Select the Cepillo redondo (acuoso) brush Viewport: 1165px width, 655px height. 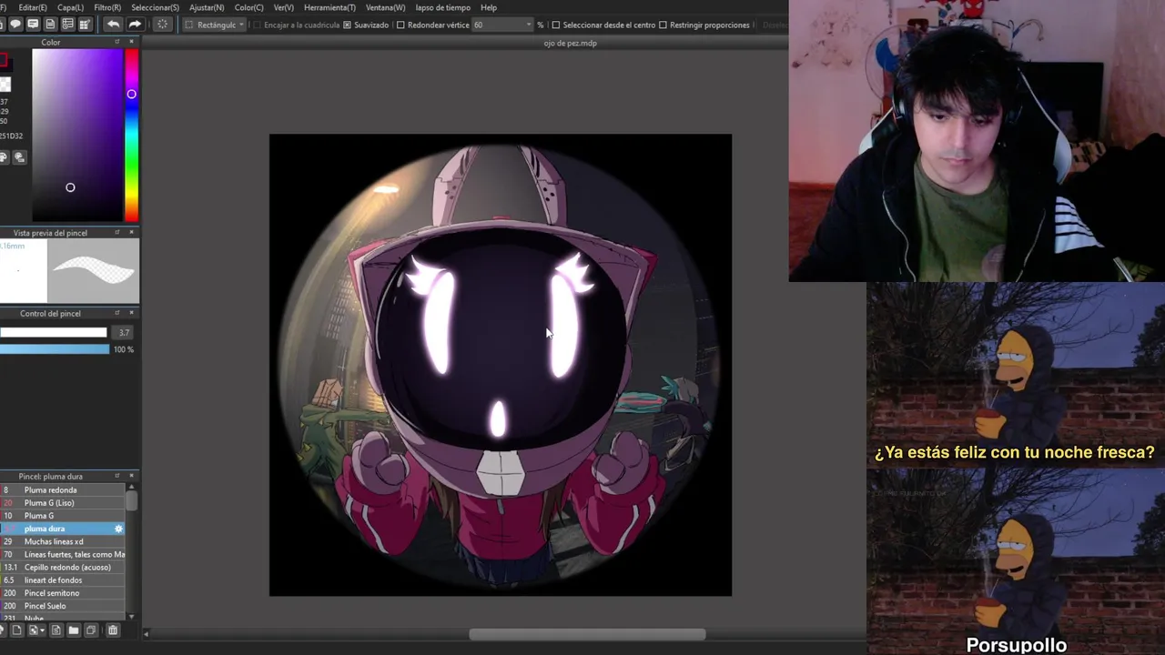[63, 567]
